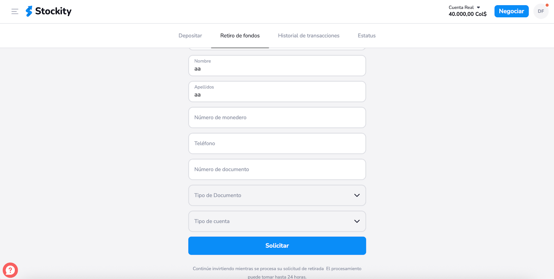Switch to the Depositar tab

pos(190,36)
